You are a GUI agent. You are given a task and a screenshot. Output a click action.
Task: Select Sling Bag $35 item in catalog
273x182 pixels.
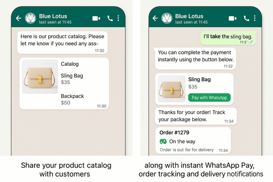[72, 79]
